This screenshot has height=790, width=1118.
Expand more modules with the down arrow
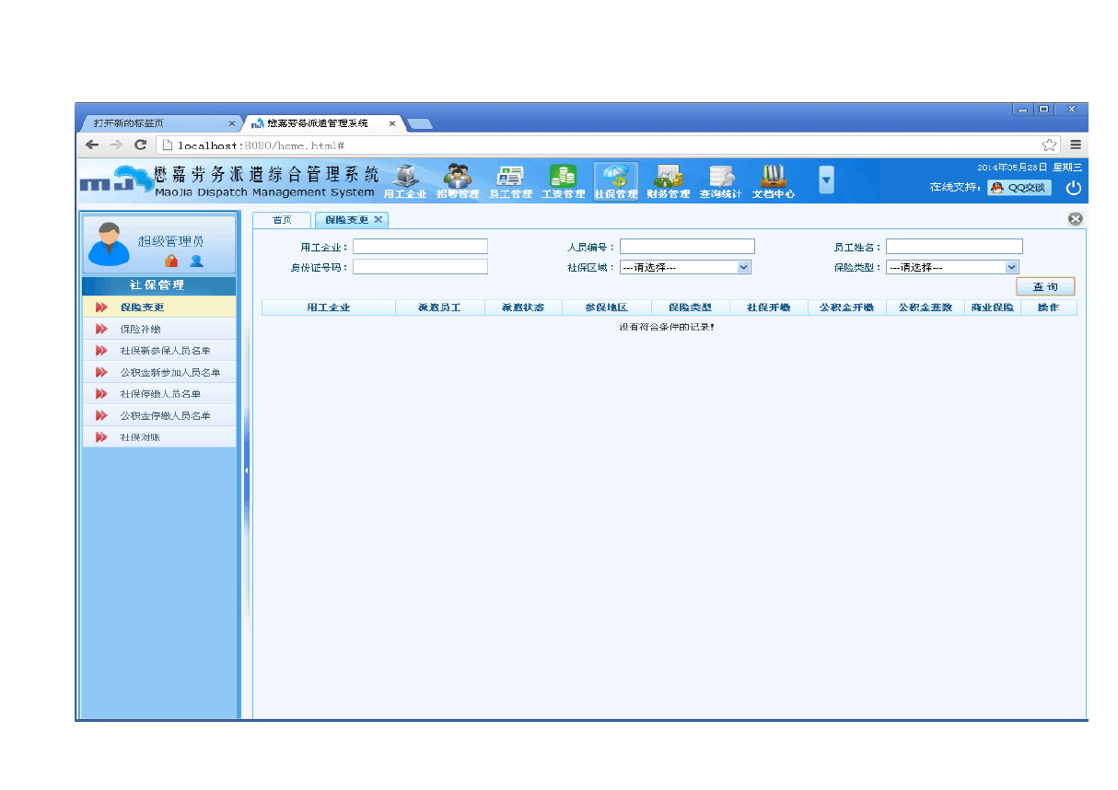click(x=827, y=180)
